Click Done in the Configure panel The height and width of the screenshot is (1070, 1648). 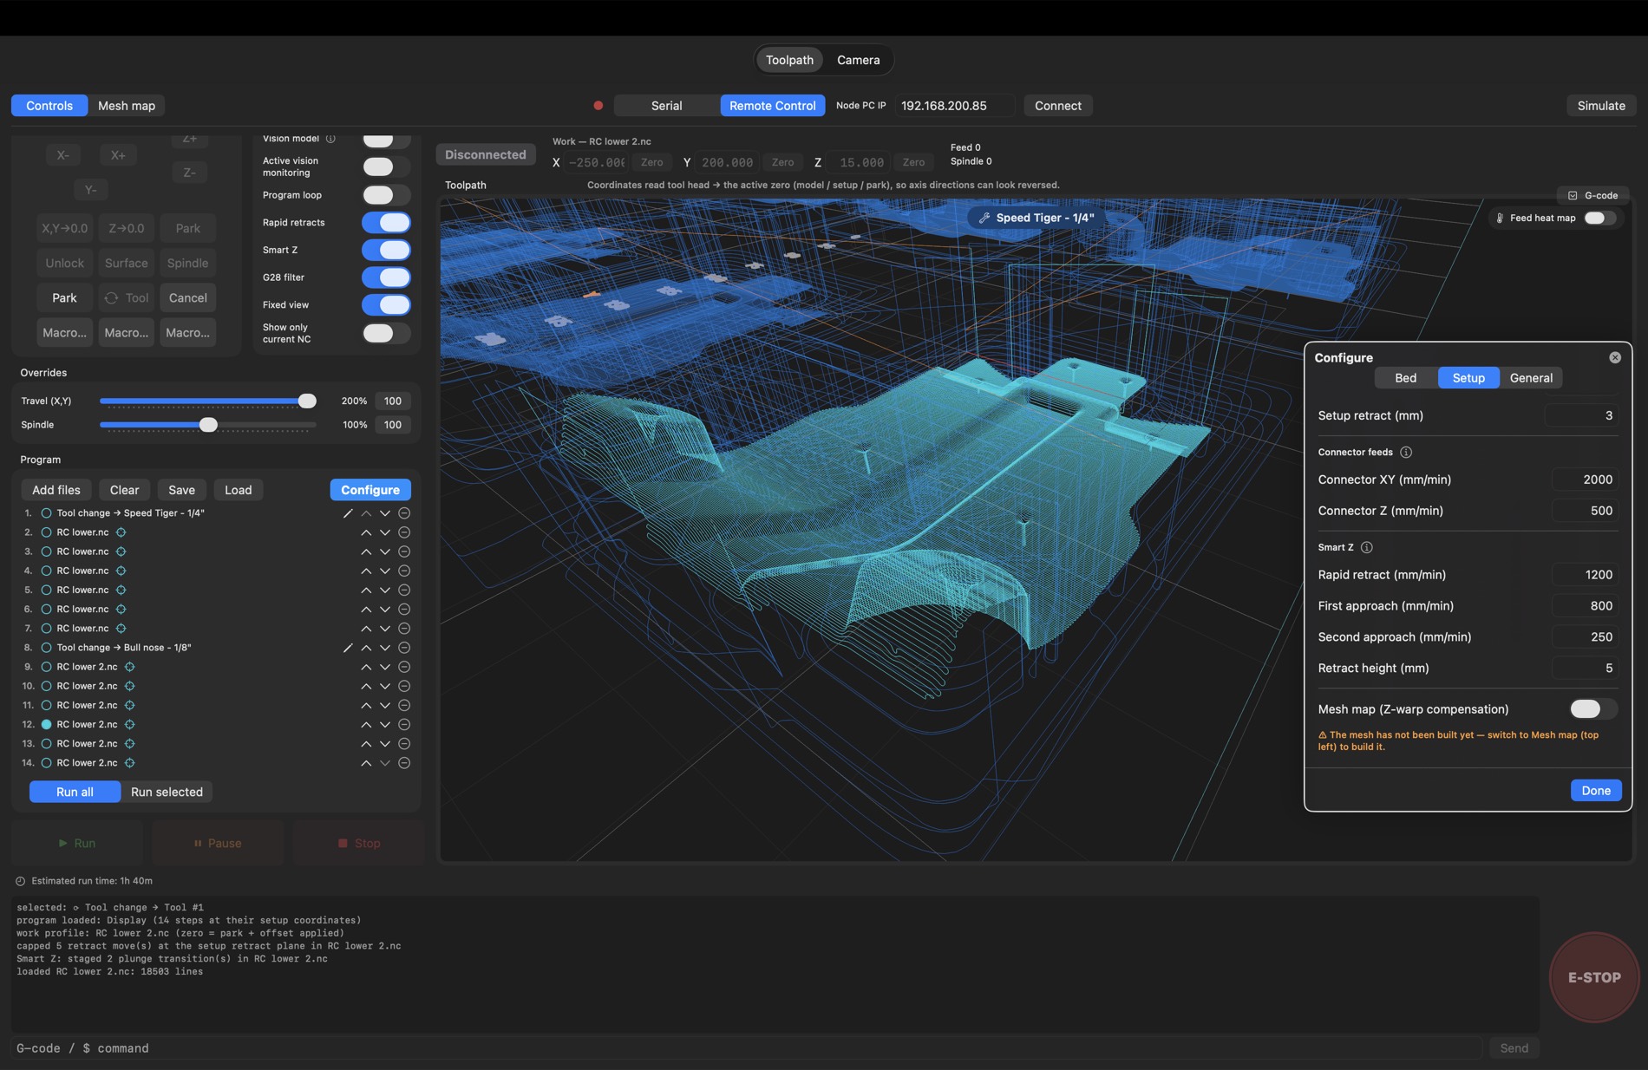[x=1595, y=790]
